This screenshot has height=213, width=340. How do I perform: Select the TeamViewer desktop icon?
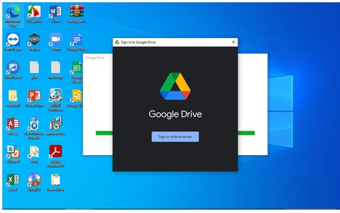pyautogui.click(x=13, y=40)
